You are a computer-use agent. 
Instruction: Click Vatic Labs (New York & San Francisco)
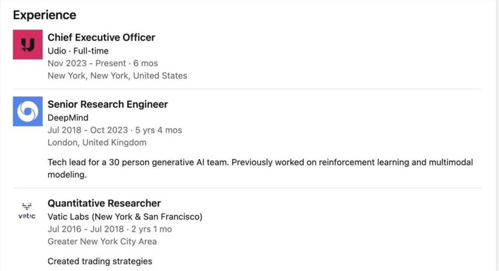click(x=125, y=217)
